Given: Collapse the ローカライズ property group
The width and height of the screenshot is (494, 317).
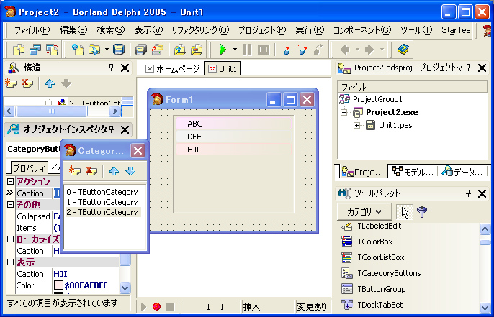Looking at the screenshot, I should click(10, 239).
